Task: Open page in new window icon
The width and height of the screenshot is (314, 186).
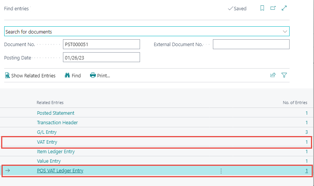Action: tap(273, 8)
